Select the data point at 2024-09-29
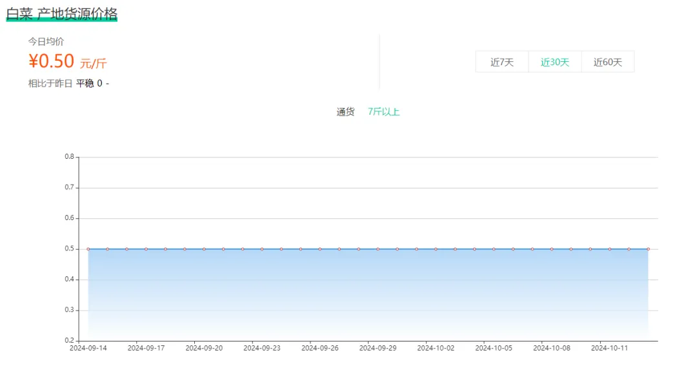697x366 pixels. 378,249
